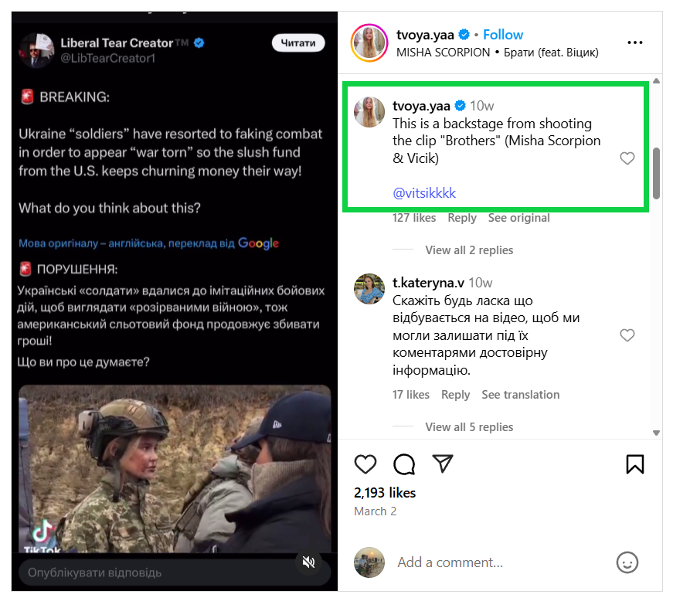Open emoji picker in comment box
Screen dimensions: 673x608
627,562
